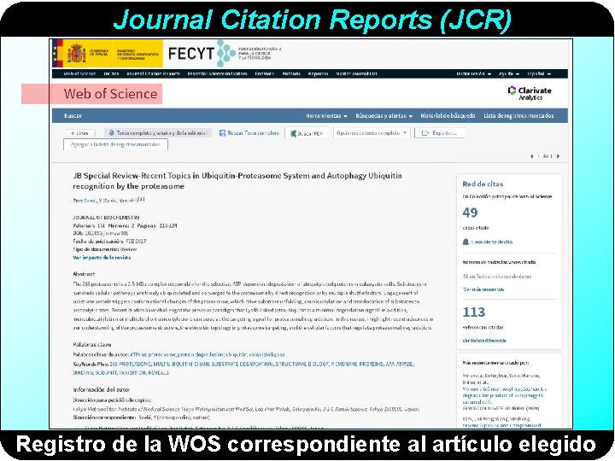This screenshot has width=615, height=461.
Task: Open Historial de búsqueda
Action: coord(448,115)
